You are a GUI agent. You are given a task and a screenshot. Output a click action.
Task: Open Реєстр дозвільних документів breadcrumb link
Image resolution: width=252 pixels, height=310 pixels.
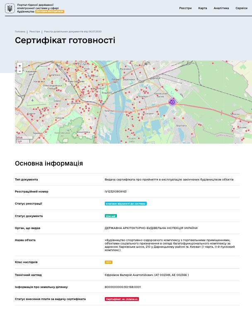[73, 32]
